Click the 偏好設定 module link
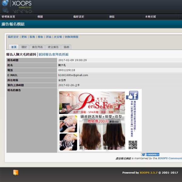The width and height of the screenshot is (182, 182). (x=13, y=37)
